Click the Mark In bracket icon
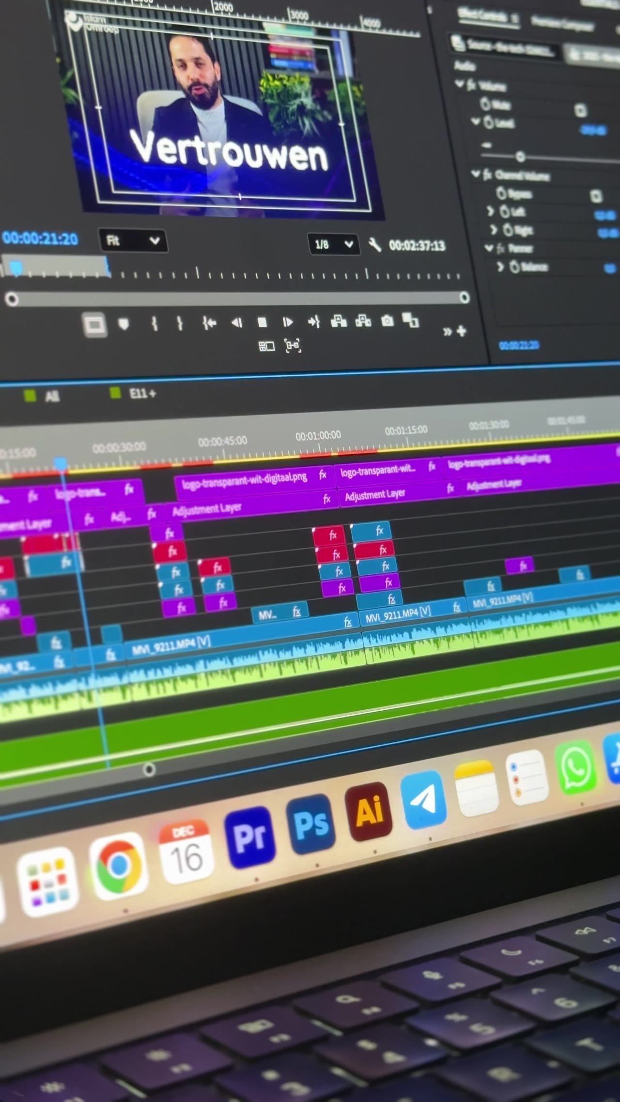The width and height of the screenshot is (620, 1102). (154, 323)
